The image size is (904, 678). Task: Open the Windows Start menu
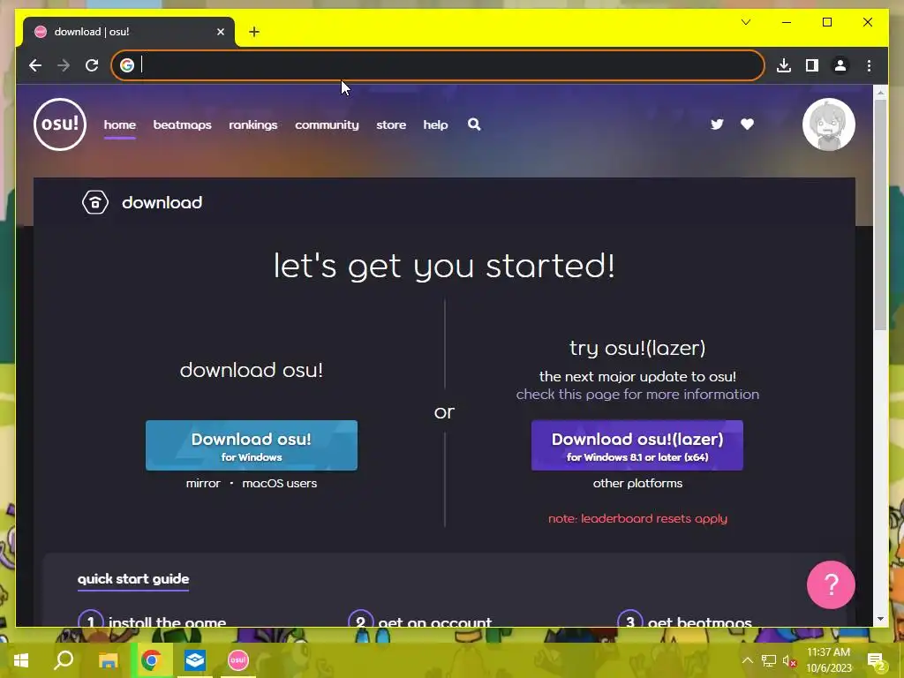click(x=21, y=659)
